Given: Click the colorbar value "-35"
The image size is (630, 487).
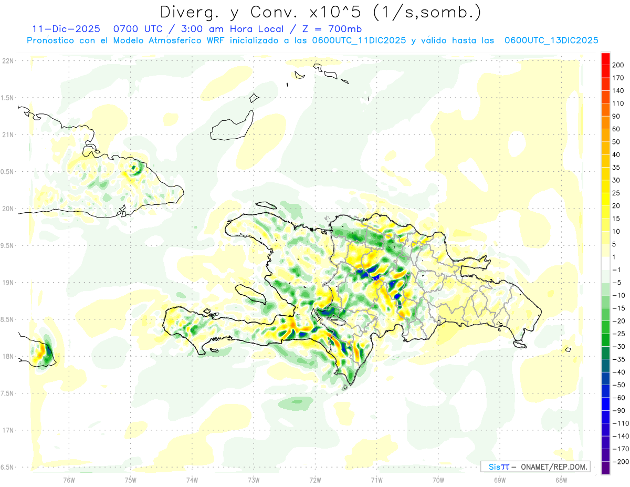Looking at the screenshot, I should pos(618,359).
